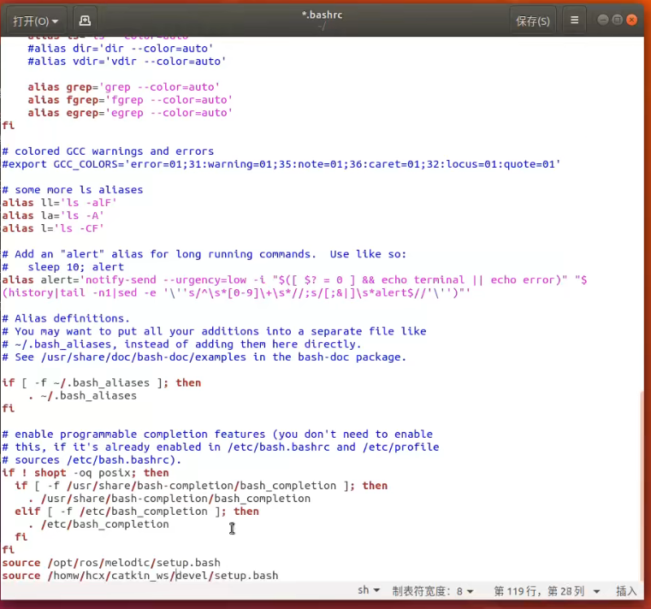Maximize the gedit window
Screen dimensions: 651x609
click(618, 20)
